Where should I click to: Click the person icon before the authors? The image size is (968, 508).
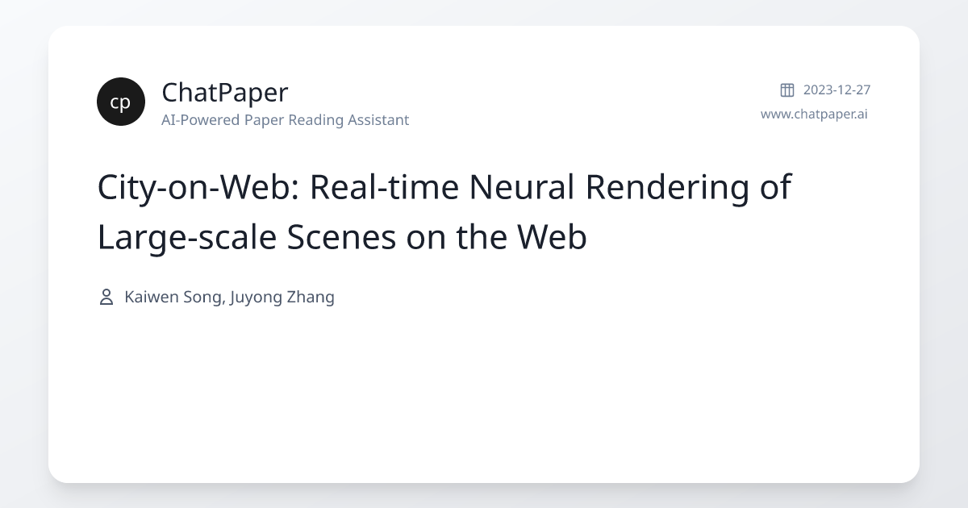[106, 297]
